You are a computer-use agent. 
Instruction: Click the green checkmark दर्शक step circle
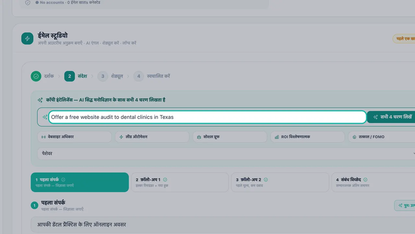click(x=36, y=76)
